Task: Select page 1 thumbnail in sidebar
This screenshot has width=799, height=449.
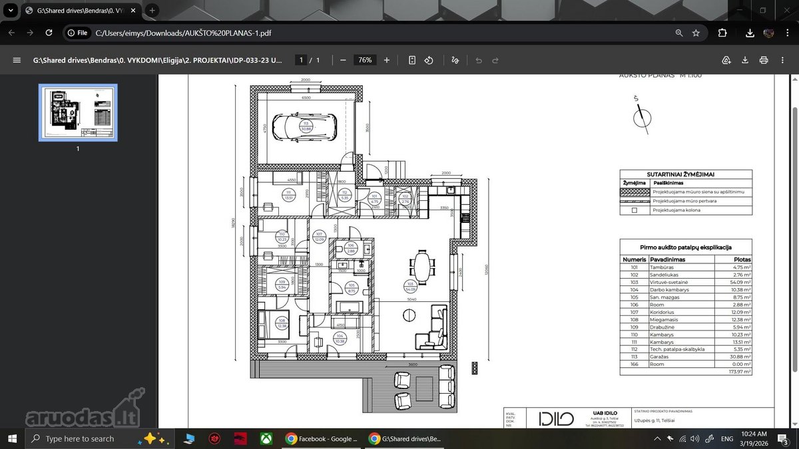Action: [78, 112]
